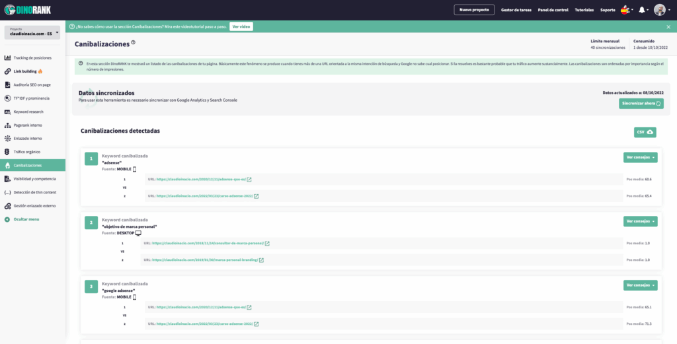
Task: Download the CSV export
Action: pyautogui.click(x=645, y=132)
